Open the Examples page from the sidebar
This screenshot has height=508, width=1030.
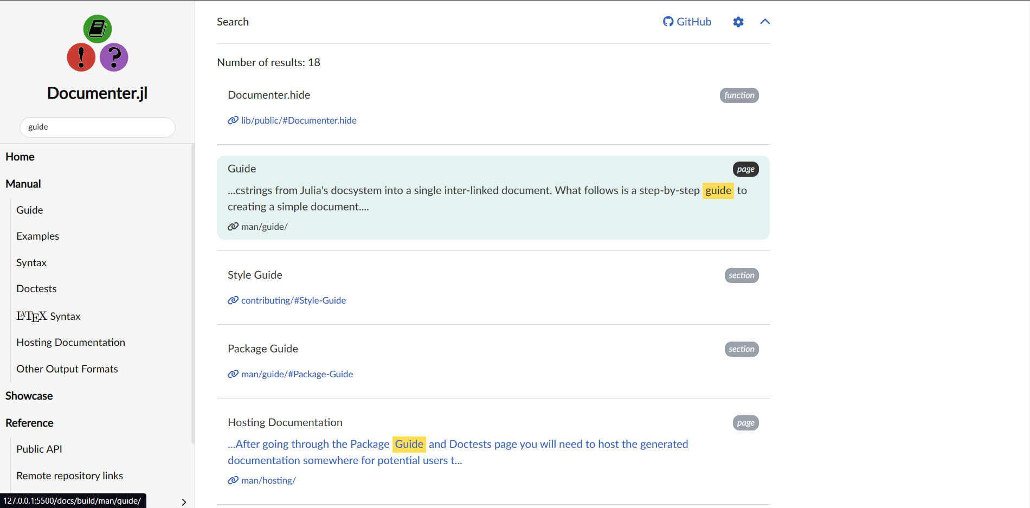(x=37, y=236)
